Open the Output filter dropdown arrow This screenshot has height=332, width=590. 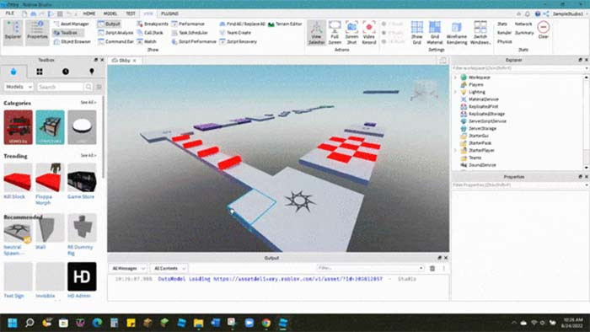point(421,269)
